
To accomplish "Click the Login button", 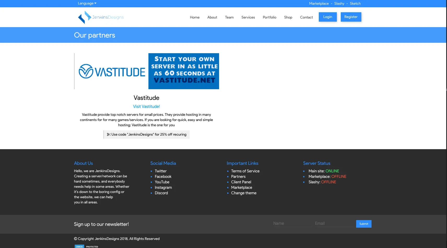I will pos(328,17).
